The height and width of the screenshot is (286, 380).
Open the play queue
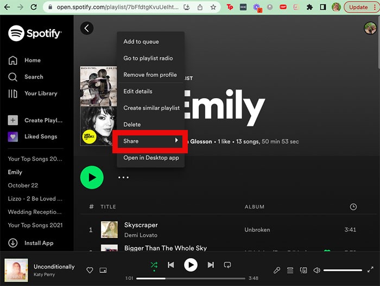(290, 270)
